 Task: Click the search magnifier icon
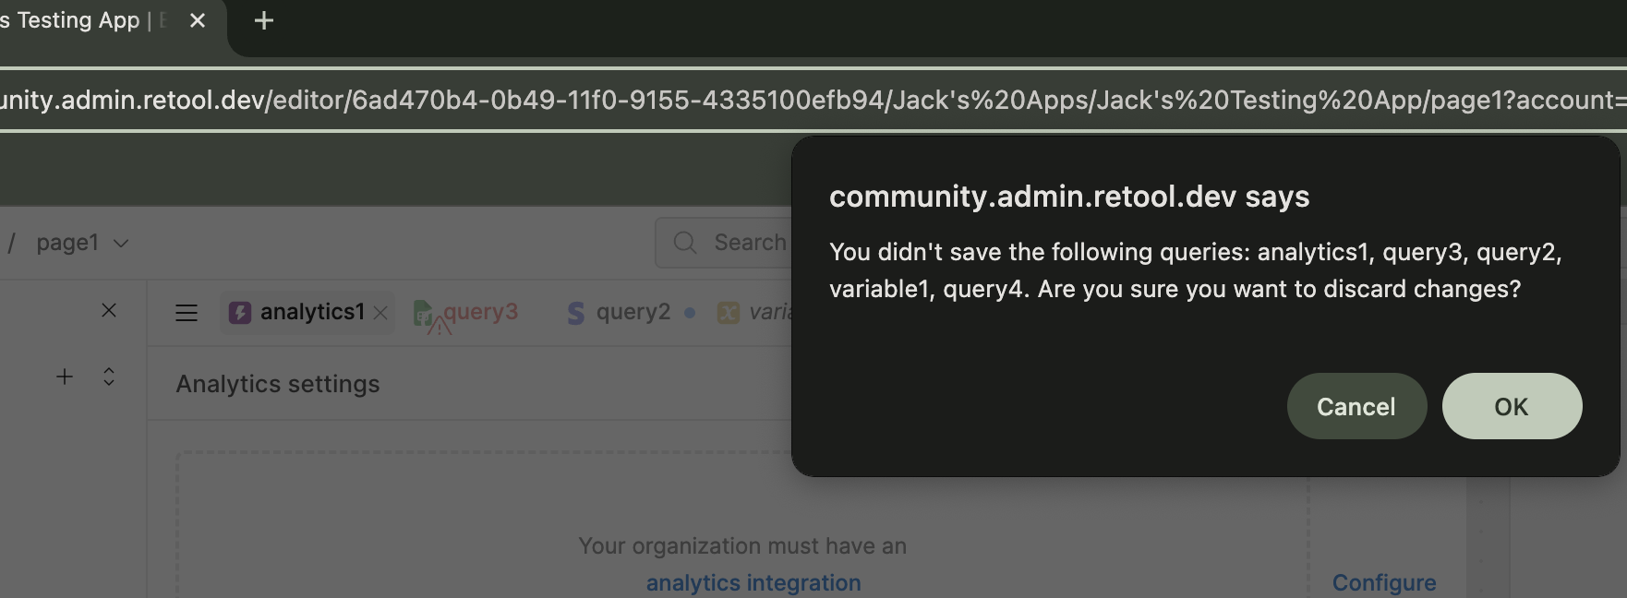pyautogui.click(x=685, y=243)
